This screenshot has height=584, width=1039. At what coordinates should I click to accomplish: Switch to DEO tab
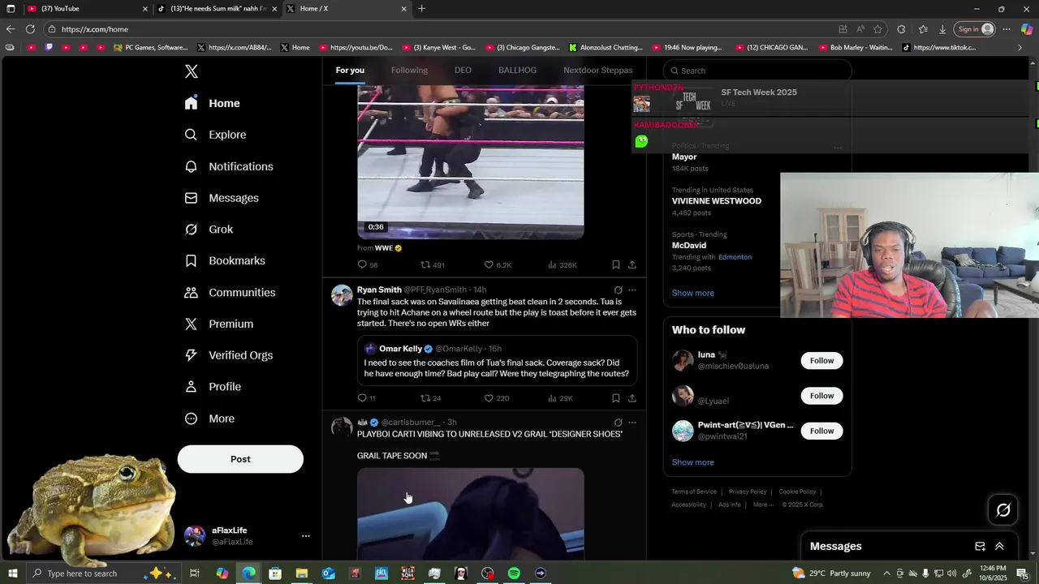pos(463,71)
